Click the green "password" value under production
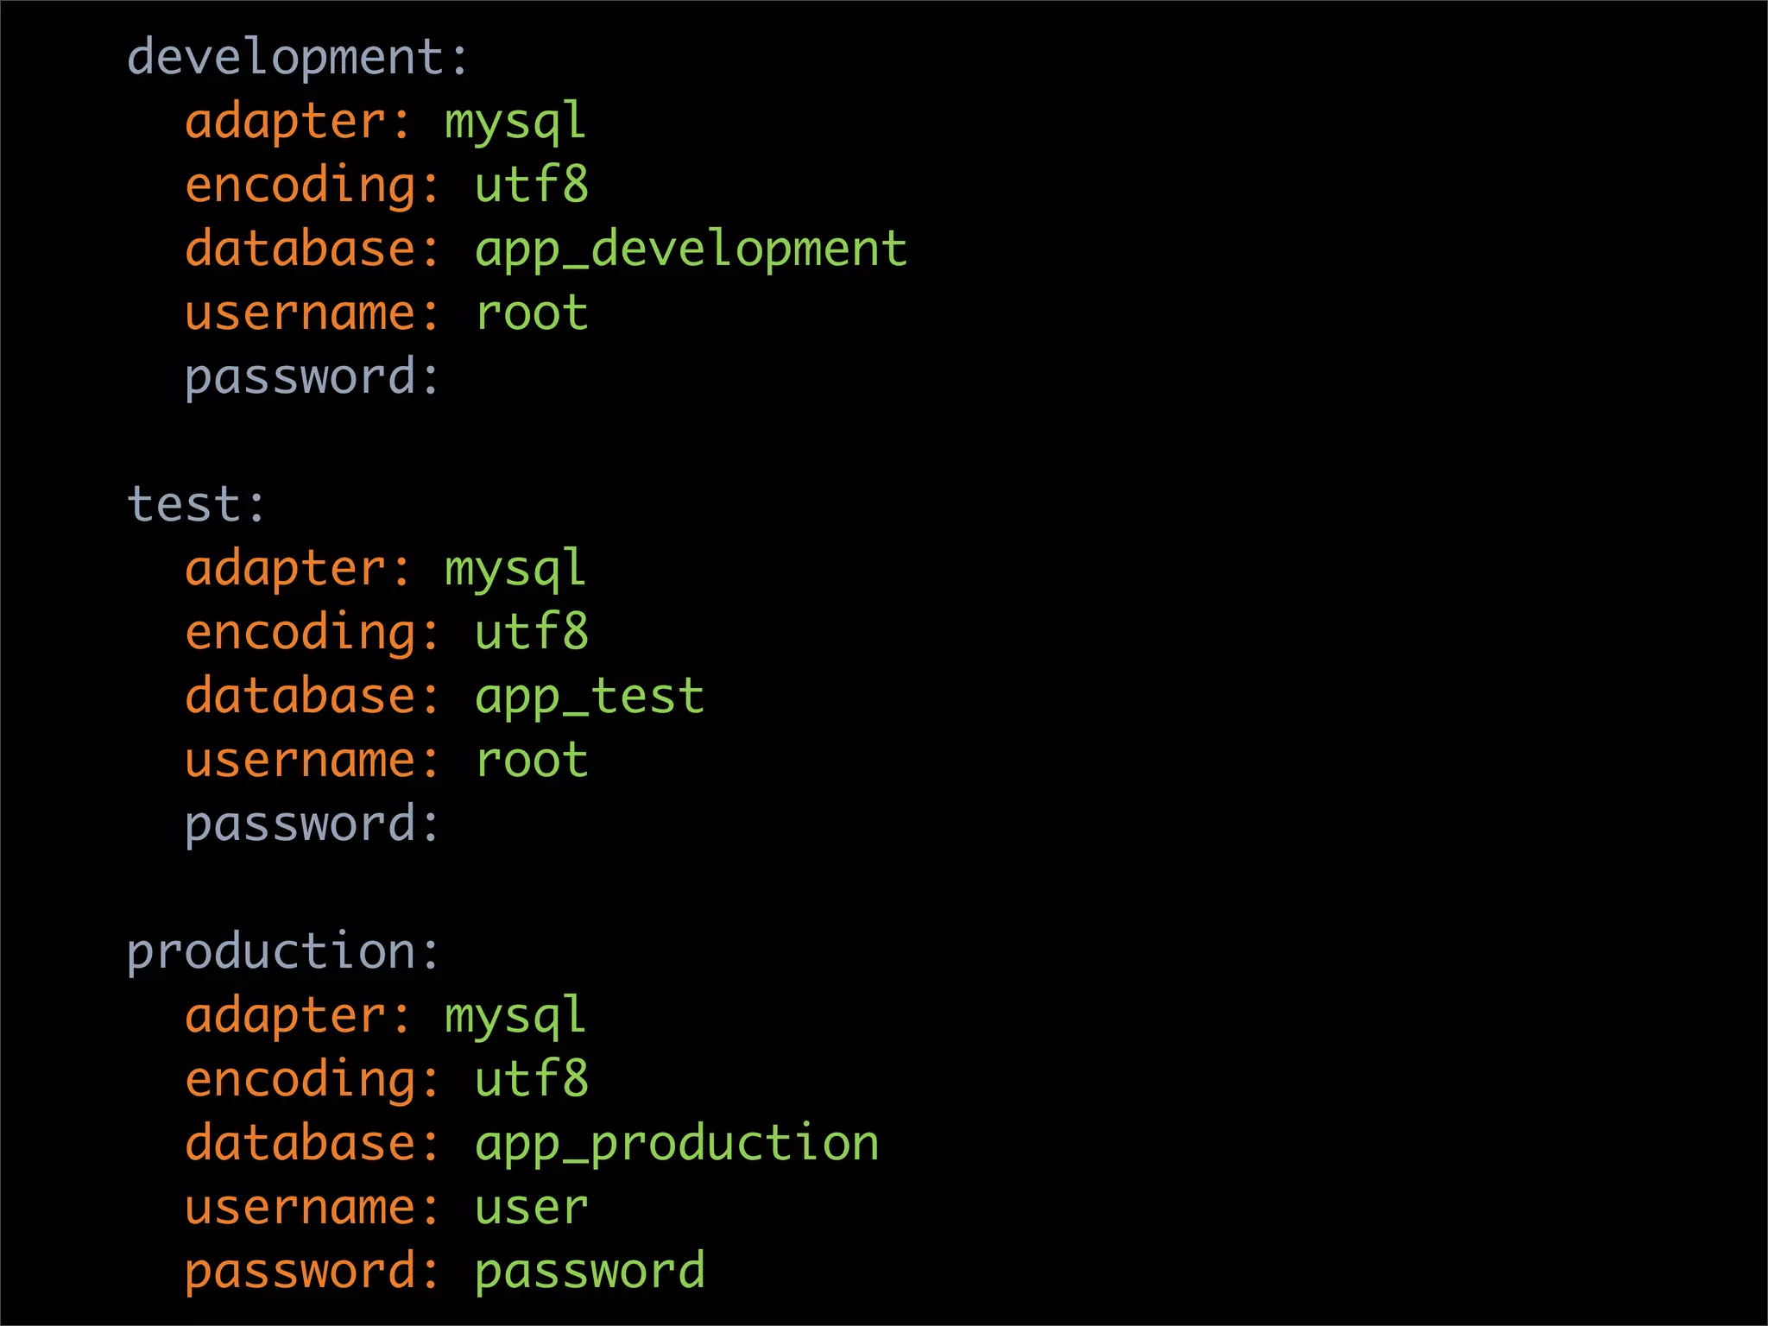 pos(590,1272)
